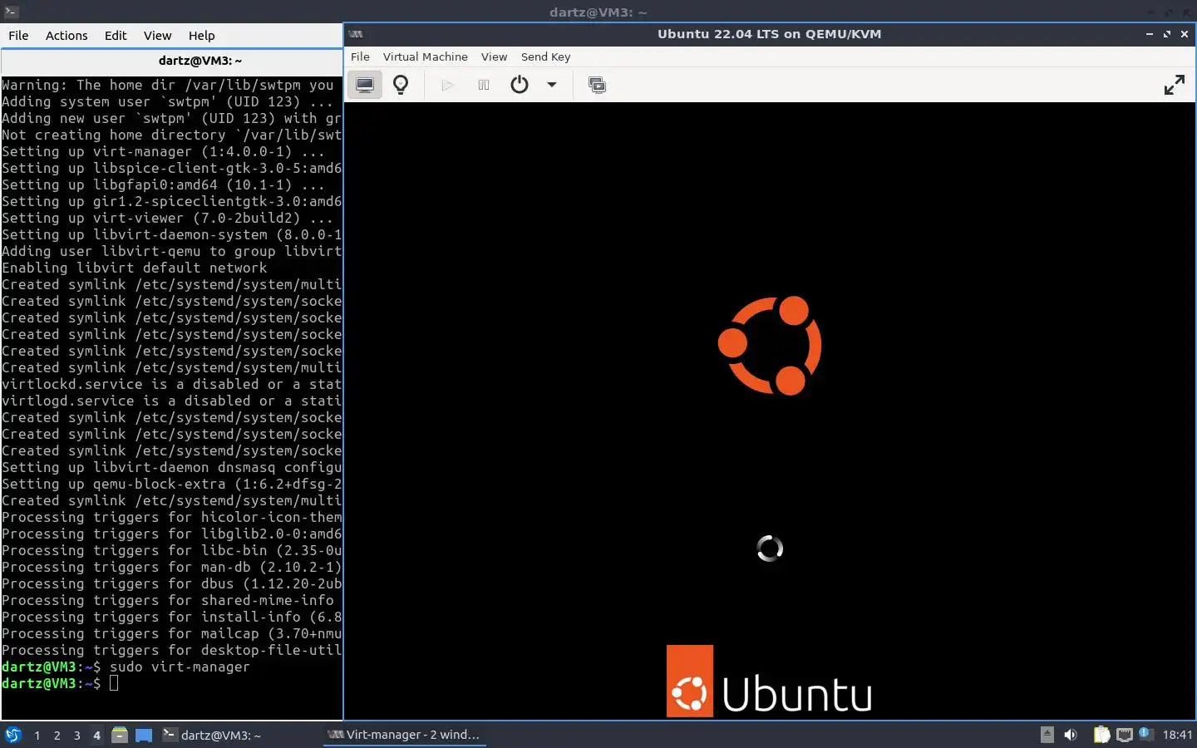Image resolution: width=1197 pixels, height=748 pixels.
Task: Open the network connection tray icon
Action: [x=1124, y=735]
